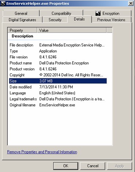Select the Language property label

tap(18, 93)
